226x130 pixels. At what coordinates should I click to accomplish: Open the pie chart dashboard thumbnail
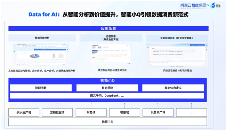(41, 54)
